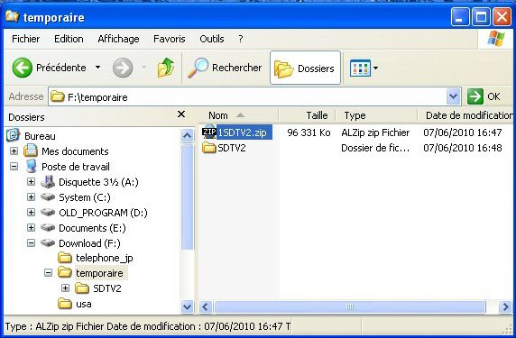Click the Mes documents icon in tree

click(31, 151)
